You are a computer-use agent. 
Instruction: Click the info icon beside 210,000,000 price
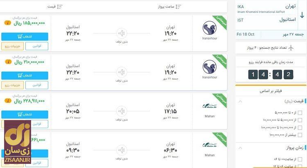pos(7,61)
